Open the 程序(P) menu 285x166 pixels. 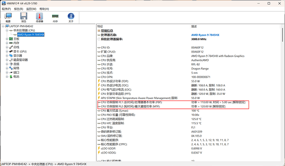pyautogui.click(x=6, y=8)
